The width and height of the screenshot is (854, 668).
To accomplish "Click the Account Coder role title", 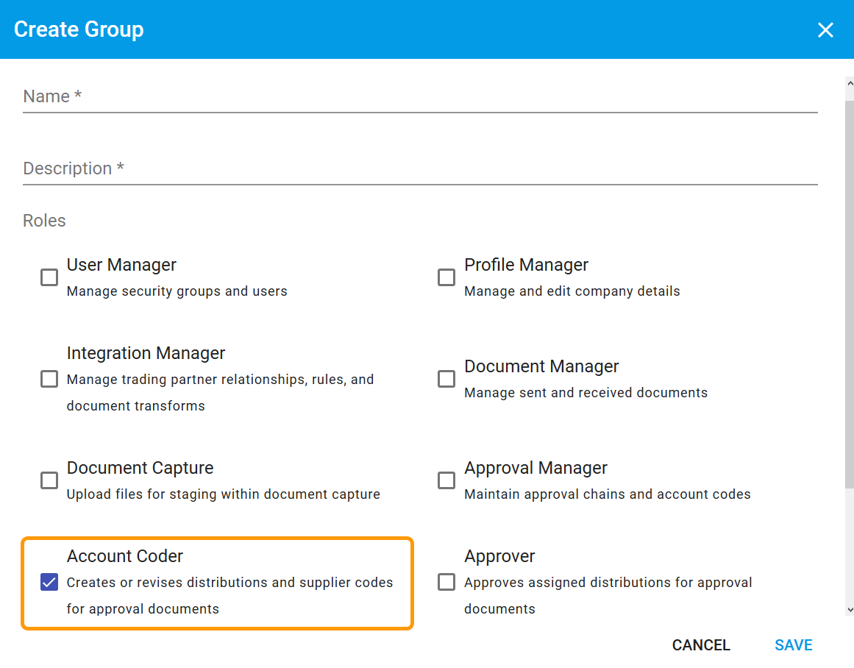I will 125,556.
